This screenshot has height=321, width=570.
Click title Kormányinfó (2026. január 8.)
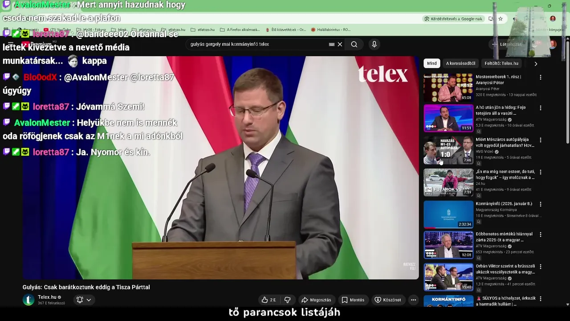(x=504, y=204)
